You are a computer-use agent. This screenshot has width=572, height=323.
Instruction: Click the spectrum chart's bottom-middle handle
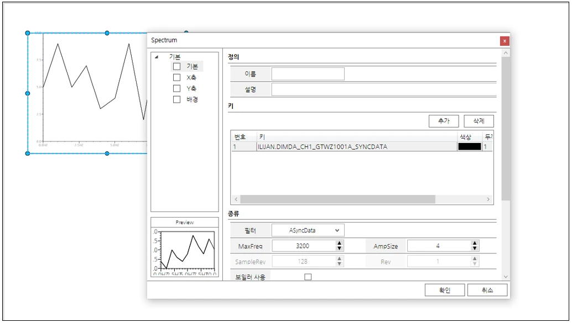(x=107, y=153)
